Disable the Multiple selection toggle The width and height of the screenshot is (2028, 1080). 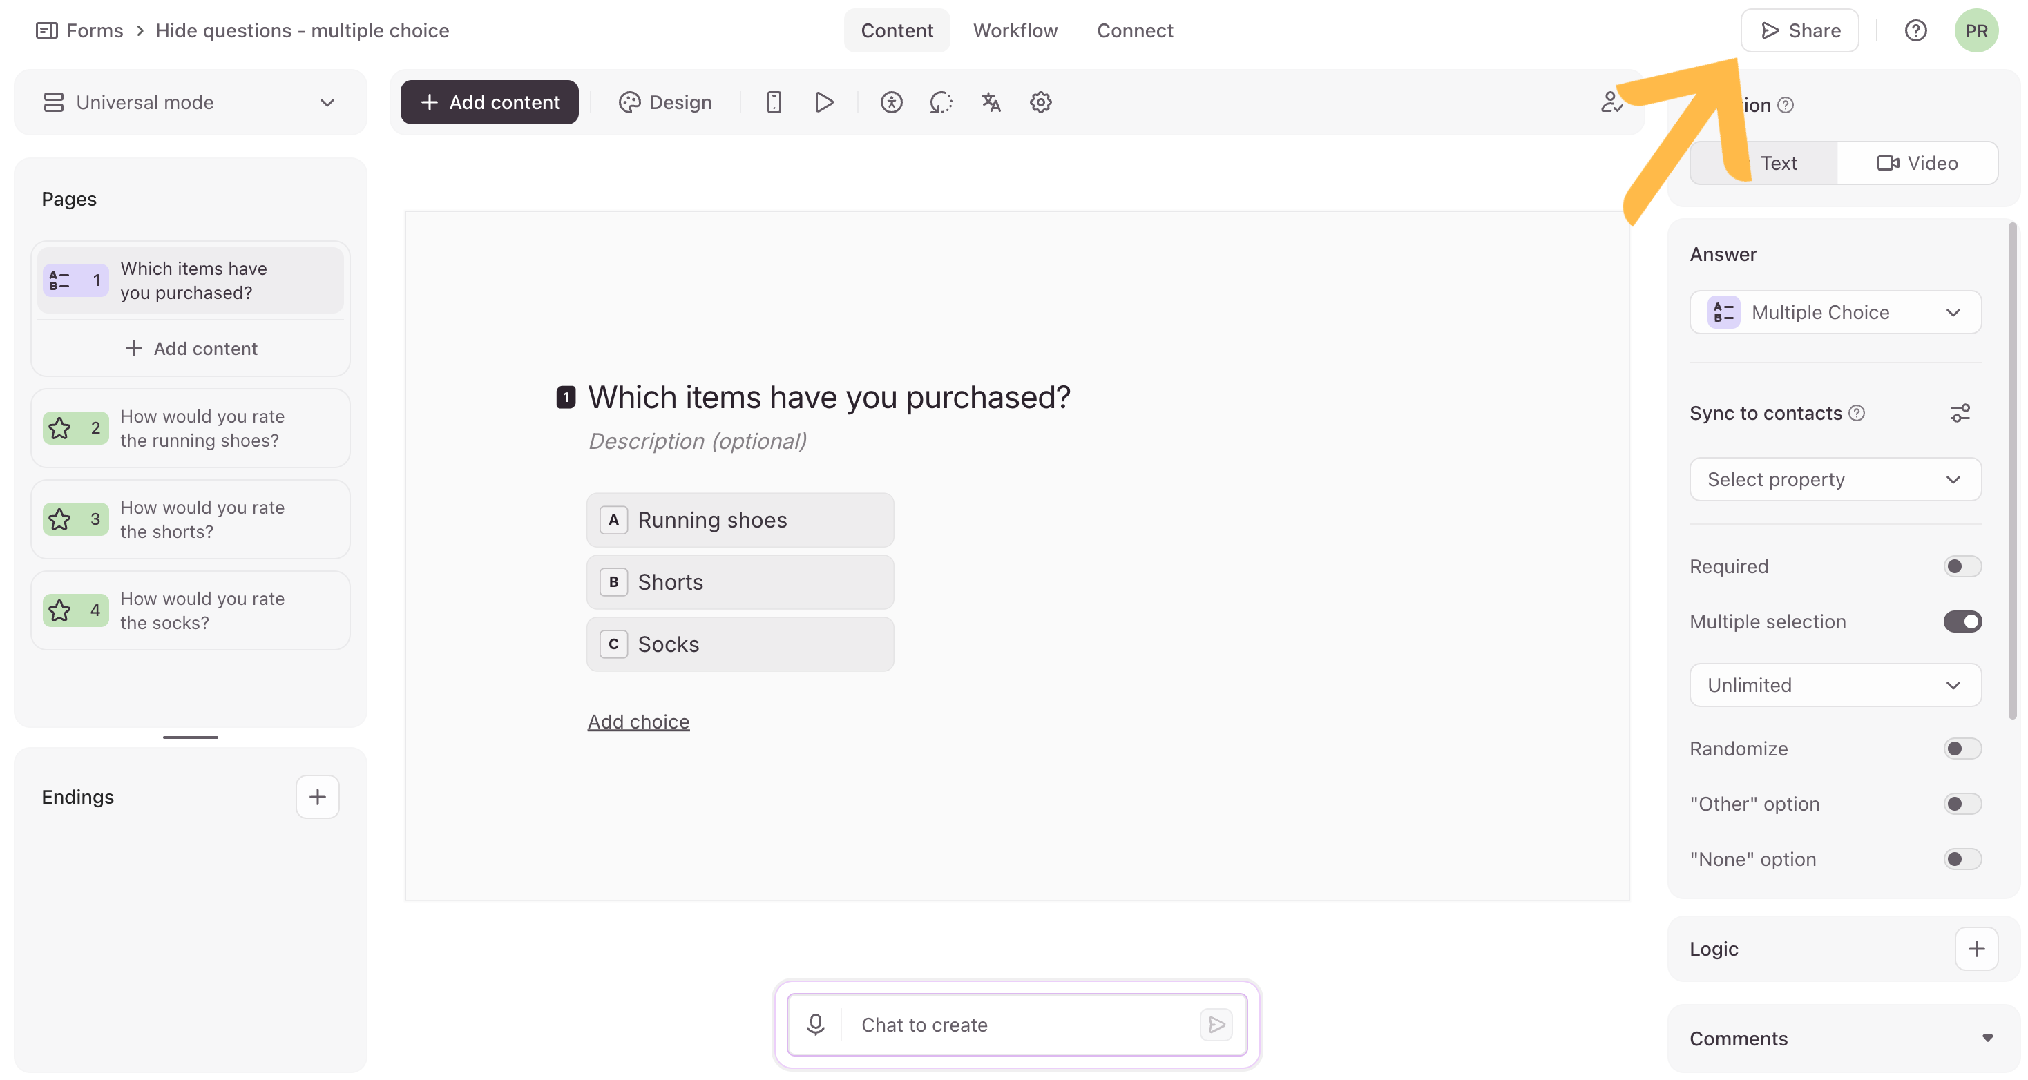tap(1962, 622)
